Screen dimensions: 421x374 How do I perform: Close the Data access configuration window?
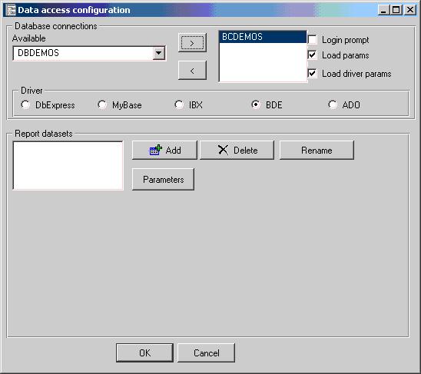tap(410, 10)
